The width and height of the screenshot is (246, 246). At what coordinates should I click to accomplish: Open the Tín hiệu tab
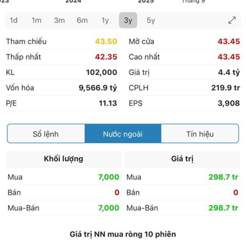pyautogui.click(x=200, y=134)
